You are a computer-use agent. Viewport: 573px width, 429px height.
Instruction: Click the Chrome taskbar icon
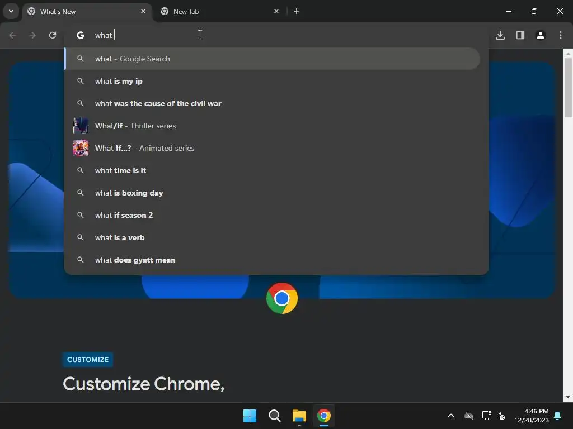point(324,416)
